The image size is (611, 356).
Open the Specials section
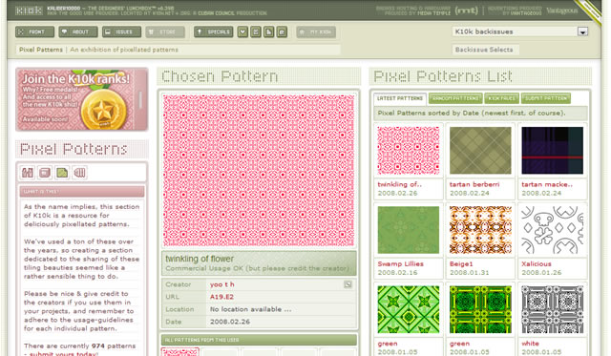point(214,31)
